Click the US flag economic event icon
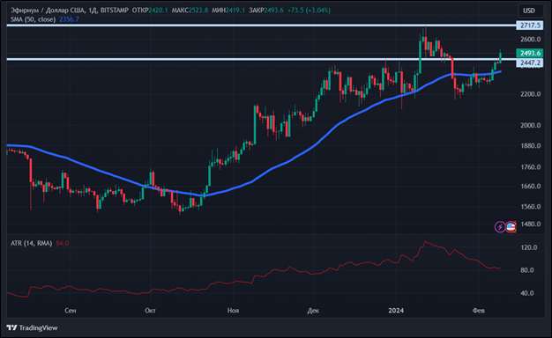This screenshot has height=338, width=552. tap(511, 227)
